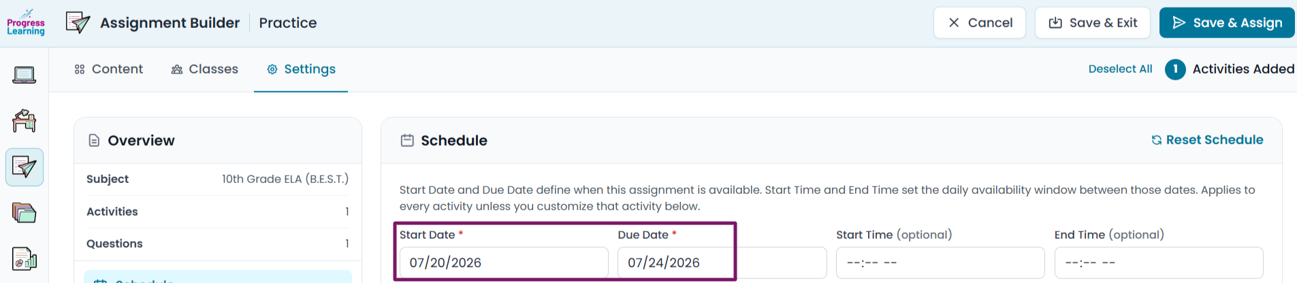Click the Progress Learning logo
The width and height of the screenshot is (1297, 283).
click(x=26, y=22)
